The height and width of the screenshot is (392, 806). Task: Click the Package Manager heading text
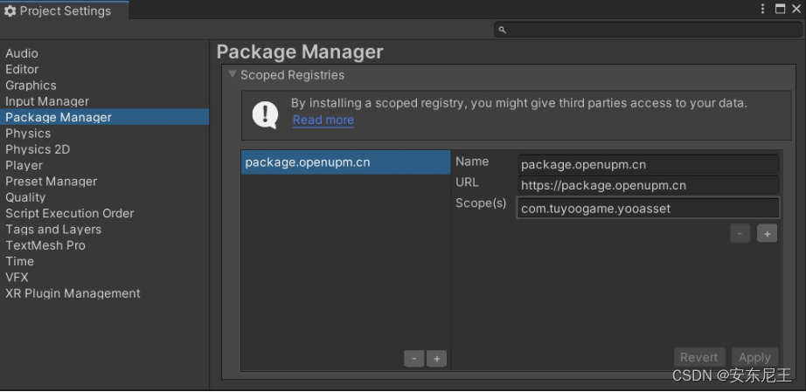(300, 52)
